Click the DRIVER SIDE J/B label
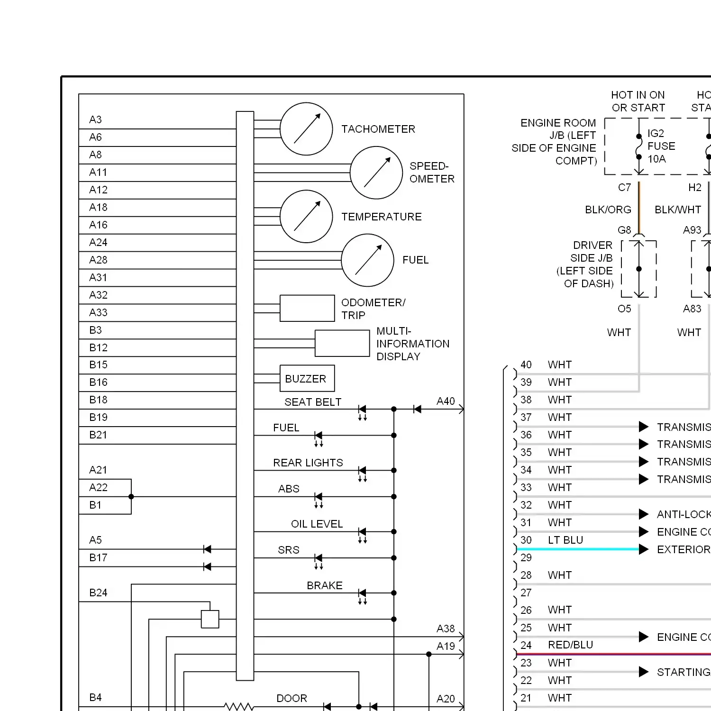 point(585,264)
